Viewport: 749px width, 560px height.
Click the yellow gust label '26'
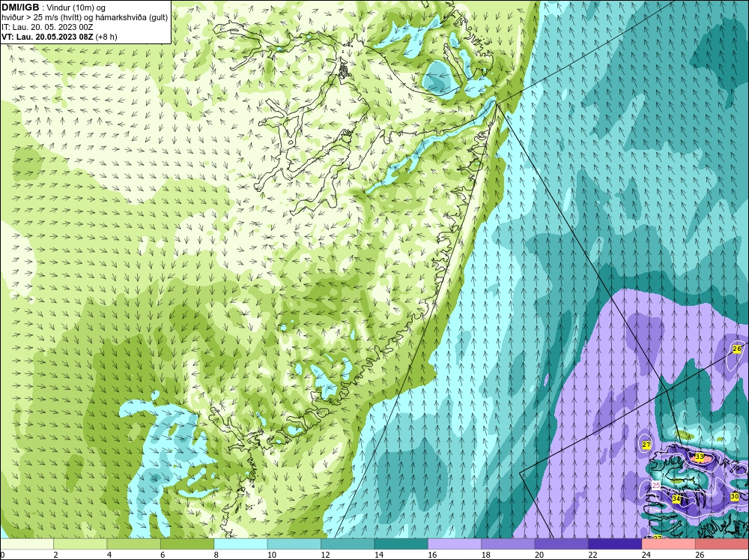(736, 349)
